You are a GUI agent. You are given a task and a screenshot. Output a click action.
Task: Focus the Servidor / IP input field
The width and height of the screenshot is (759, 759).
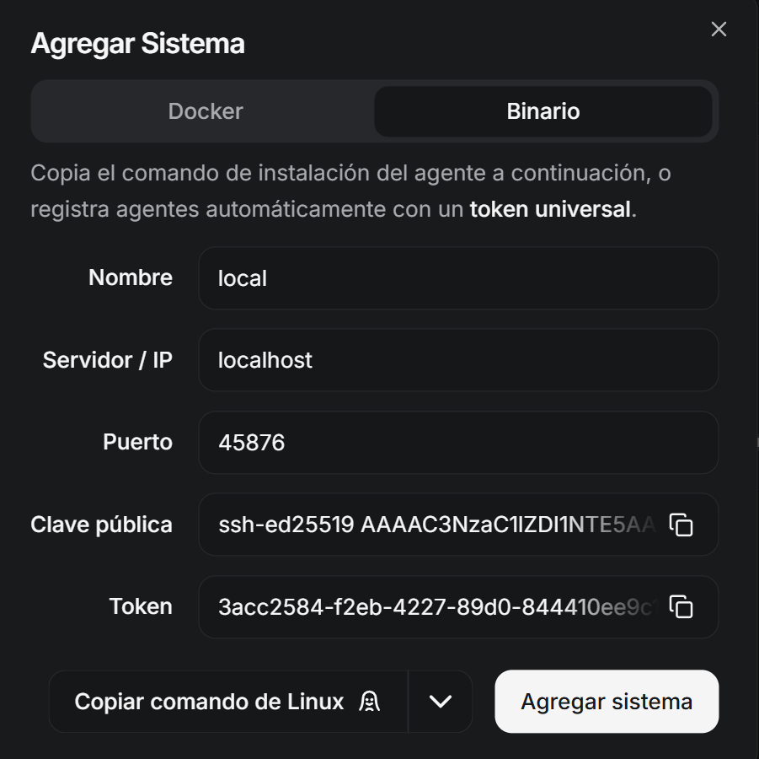[x=457, y=360]
